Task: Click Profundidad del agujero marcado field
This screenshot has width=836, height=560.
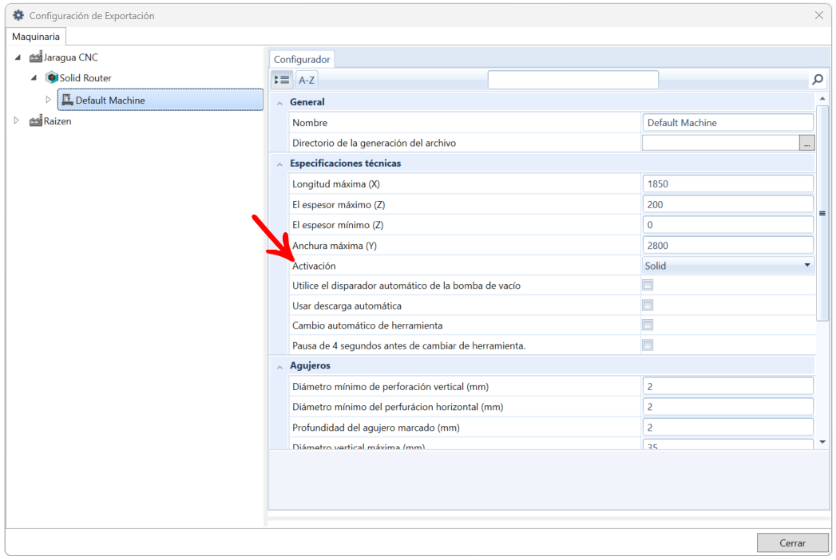Action: pyautogui.click(x=727, y=428)
